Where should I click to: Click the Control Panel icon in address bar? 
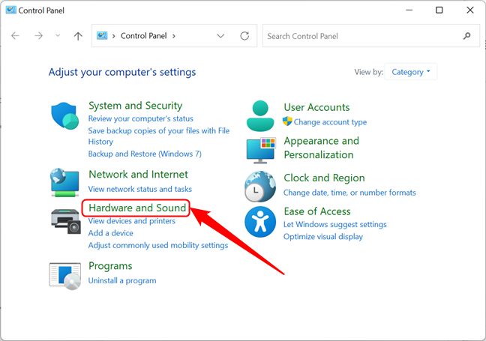102,36
